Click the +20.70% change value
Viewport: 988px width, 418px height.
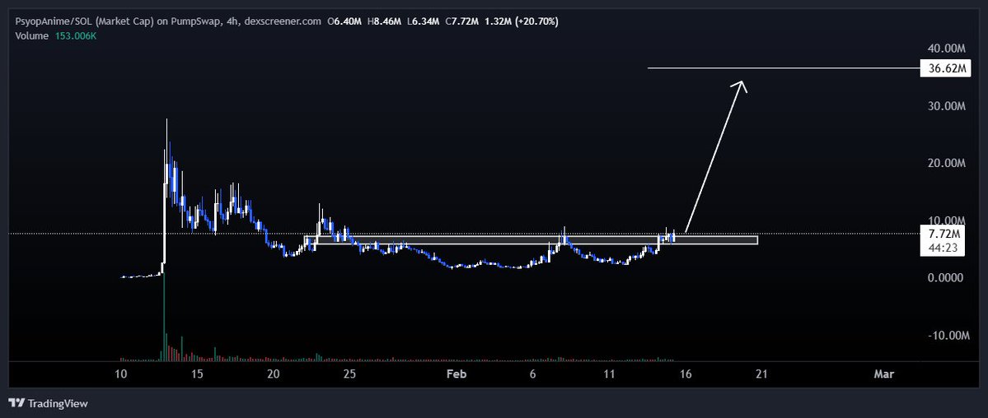click(x=536, y=21)
